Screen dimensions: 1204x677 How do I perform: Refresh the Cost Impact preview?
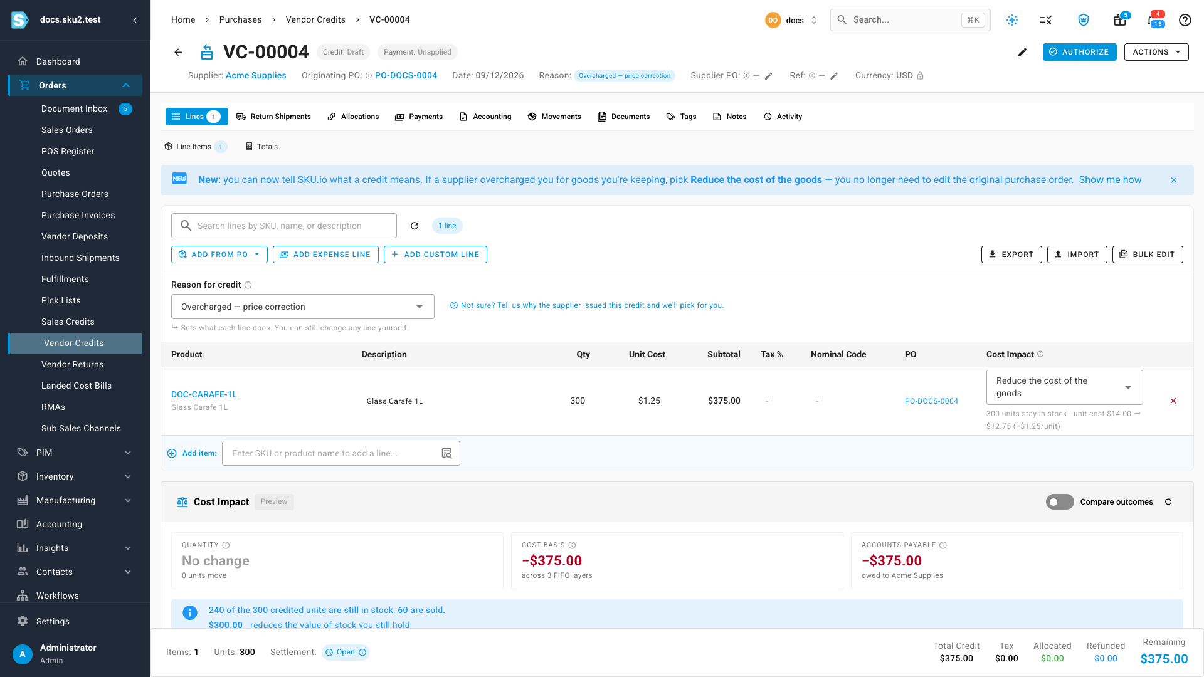pyautogui.click(x=1168, y=502)
